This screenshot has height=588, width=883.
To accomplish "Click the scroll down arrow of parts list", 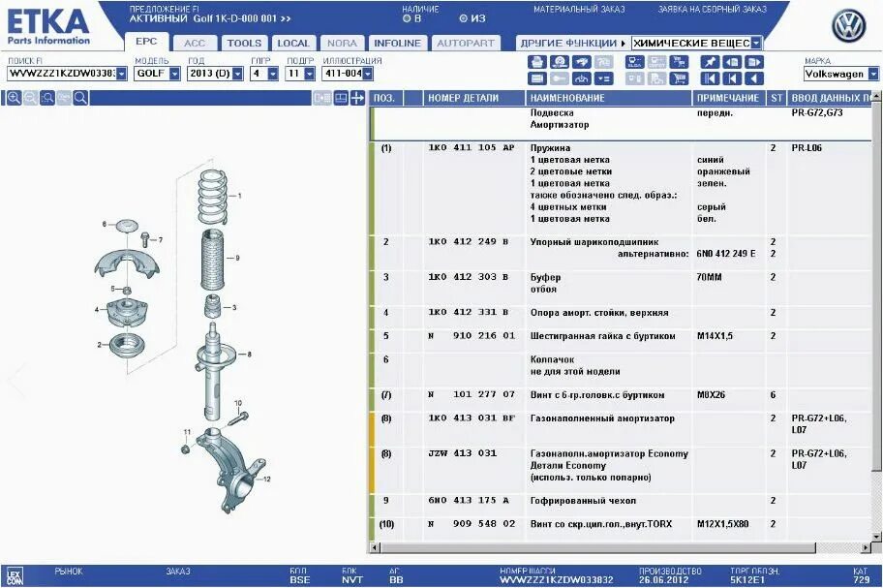I will click(x=876, y=537).
